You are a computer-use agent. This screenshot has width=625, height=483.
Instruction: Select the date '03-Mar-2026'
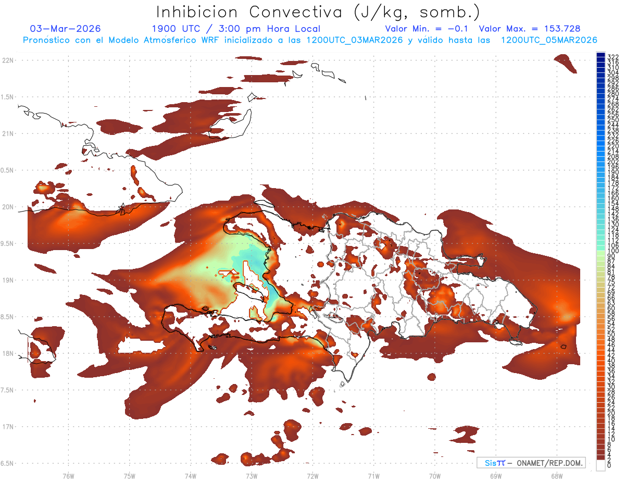66,29
